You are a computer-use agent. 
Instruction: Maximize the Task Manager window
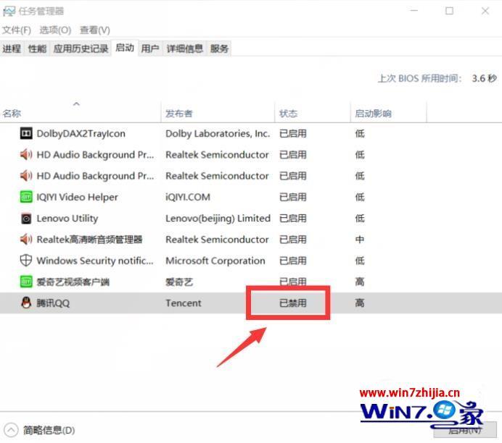click(450, 11)
